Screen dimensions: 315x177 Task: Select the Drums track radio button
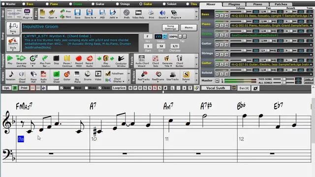(70, 4)
